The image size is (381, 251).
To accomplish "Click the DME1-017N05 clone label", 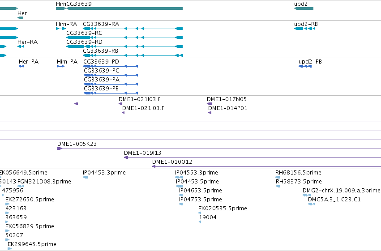I will [x=227, y=99].
